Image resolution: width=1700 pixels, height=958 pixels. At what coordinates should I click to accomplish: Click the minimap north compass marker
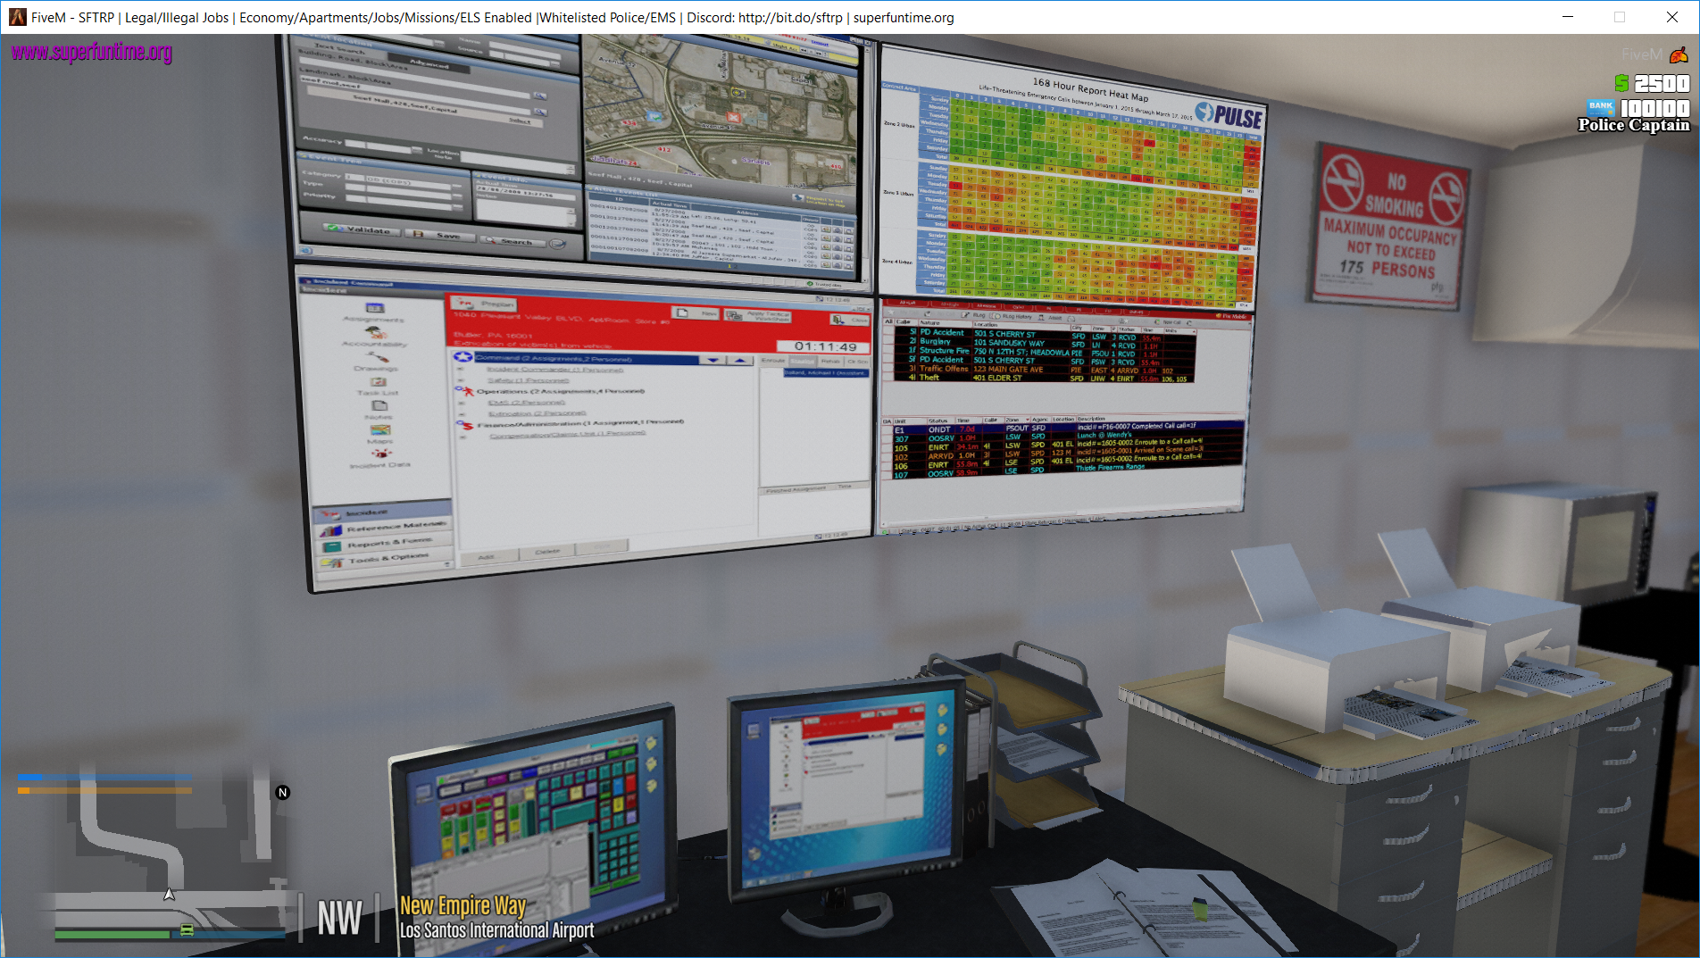point(283,792)
